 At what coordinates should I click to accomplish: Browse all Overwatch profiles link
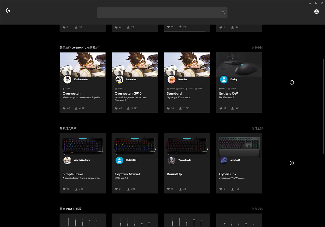tap(257, 48)
